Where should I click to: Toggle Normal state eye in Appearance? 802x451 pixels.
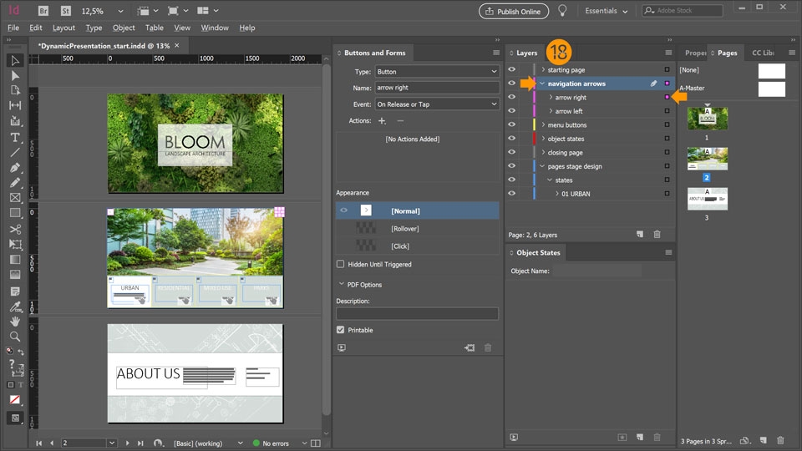click(x=343, y=210)
